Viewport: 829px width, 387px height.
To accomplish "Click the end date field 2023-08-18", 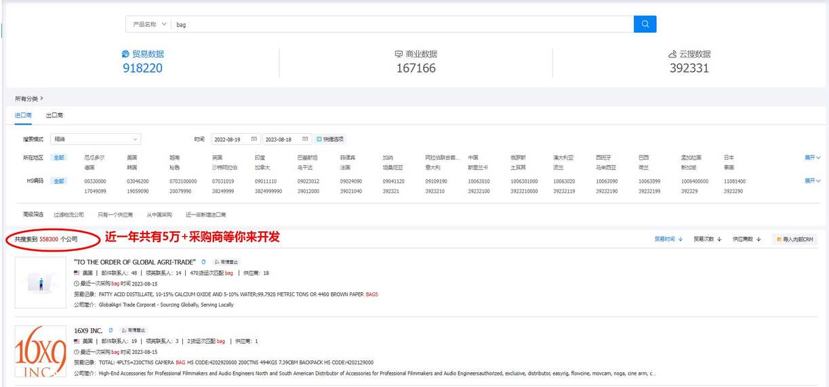I will (287, 139).
